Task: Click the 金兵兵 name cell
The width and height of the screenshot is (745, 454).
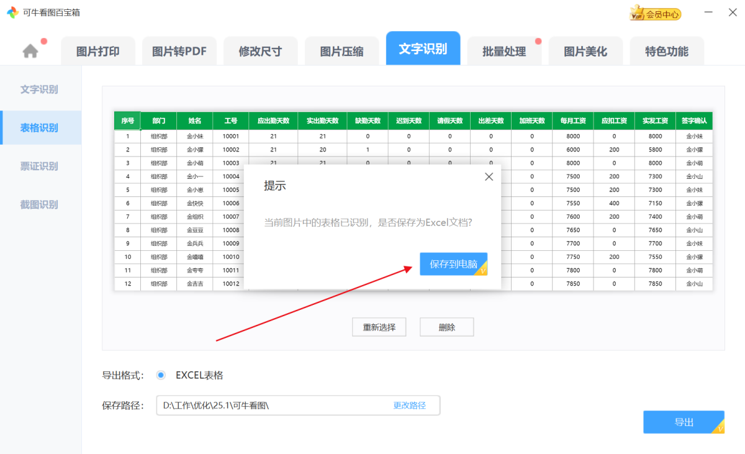Action: pyautogui.click(x=195, y=243)
